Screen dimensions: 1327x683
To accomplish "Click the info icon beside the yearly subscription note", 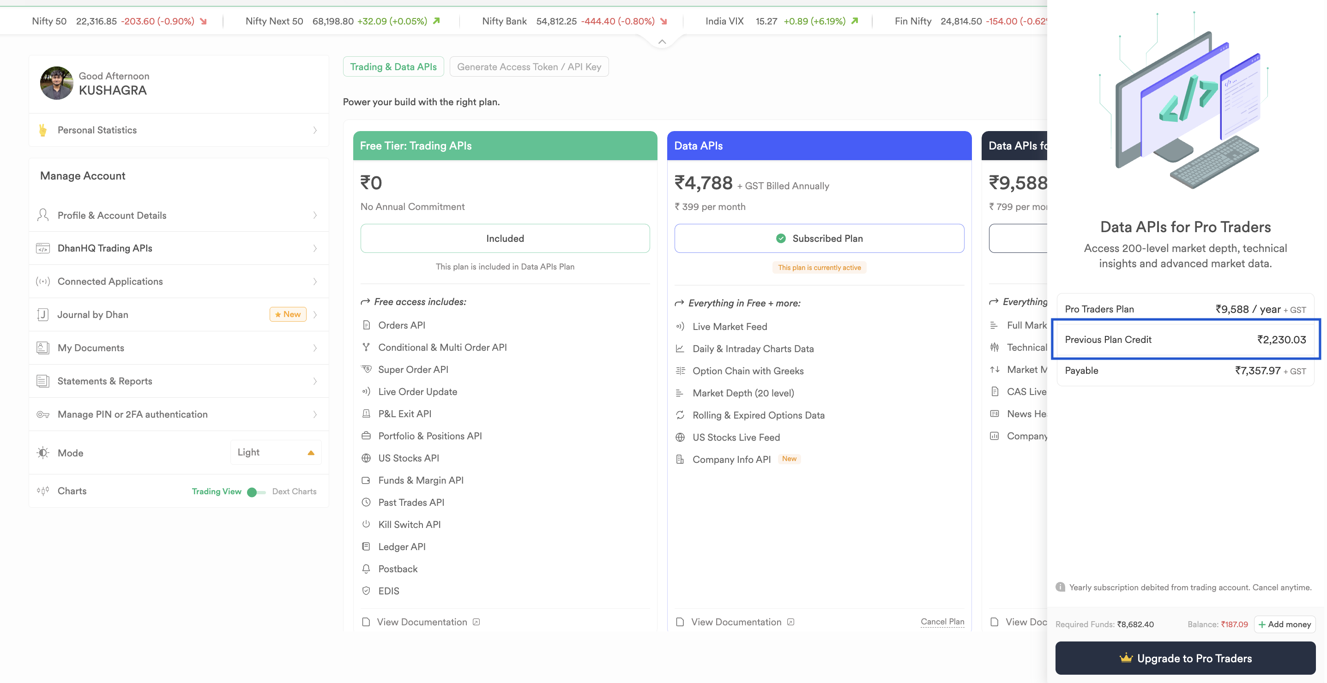I will click(1060, 587).
